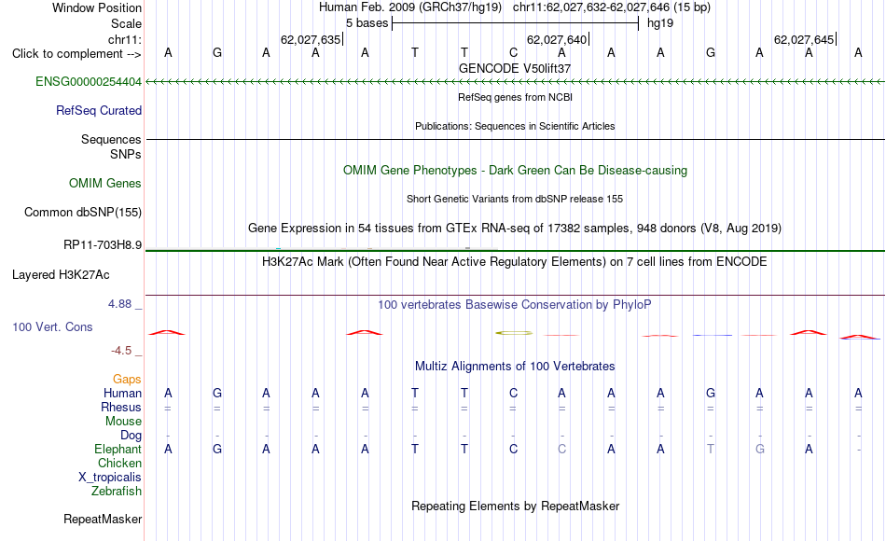Click the green arrowed ENSG00000254404 gene line
Screen dimensions: 886x541
tap(515, 82)
